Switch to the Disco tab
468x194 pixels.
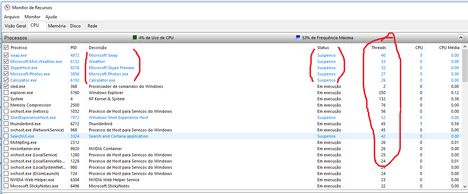(76, 26)
